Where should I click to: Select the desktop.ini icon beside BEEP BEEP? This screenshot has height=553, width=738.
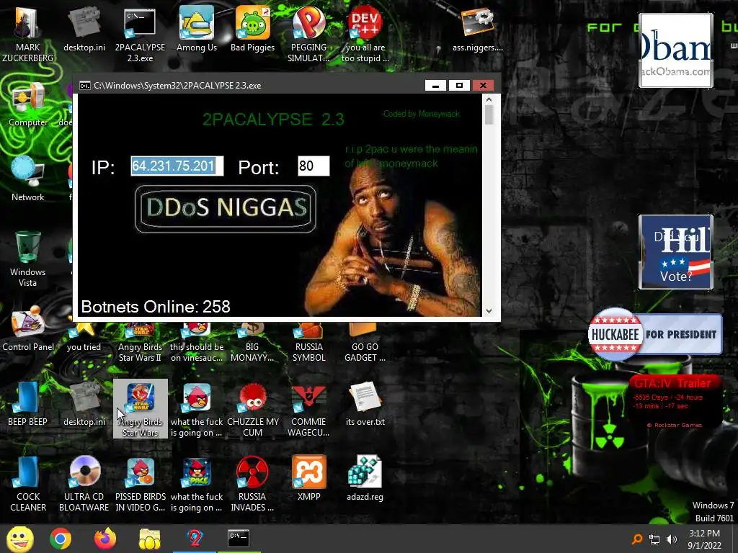click(84, 404)
